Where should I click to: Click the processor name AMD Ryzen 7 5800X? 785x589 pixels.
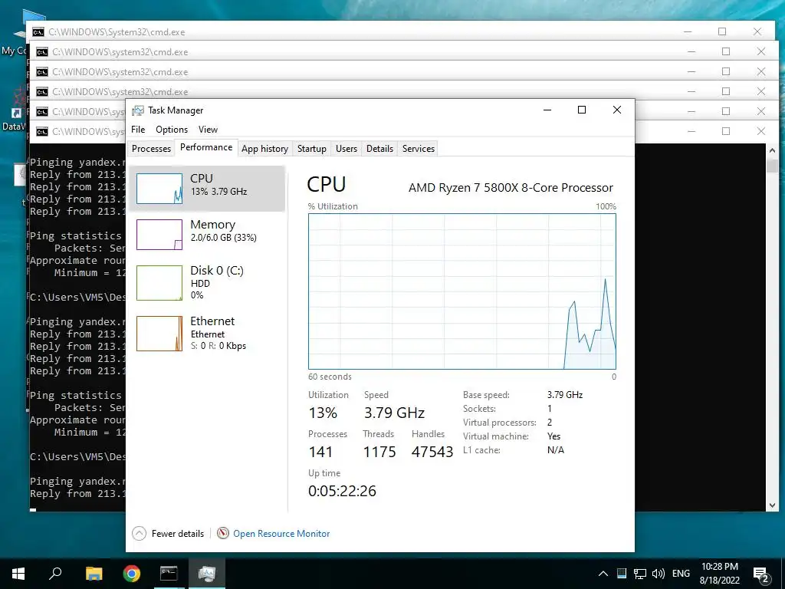(x=511, y=188)
